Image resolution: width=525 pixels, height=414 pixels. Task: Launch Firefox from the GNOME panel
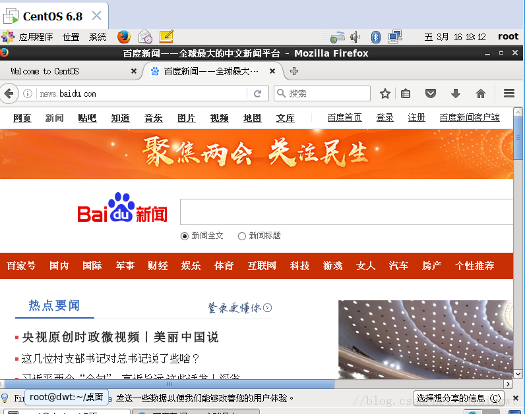click(123, 37)
